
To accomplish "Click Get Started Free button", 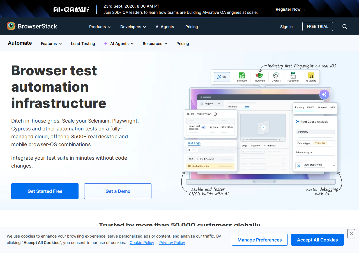I will point(45,191).
